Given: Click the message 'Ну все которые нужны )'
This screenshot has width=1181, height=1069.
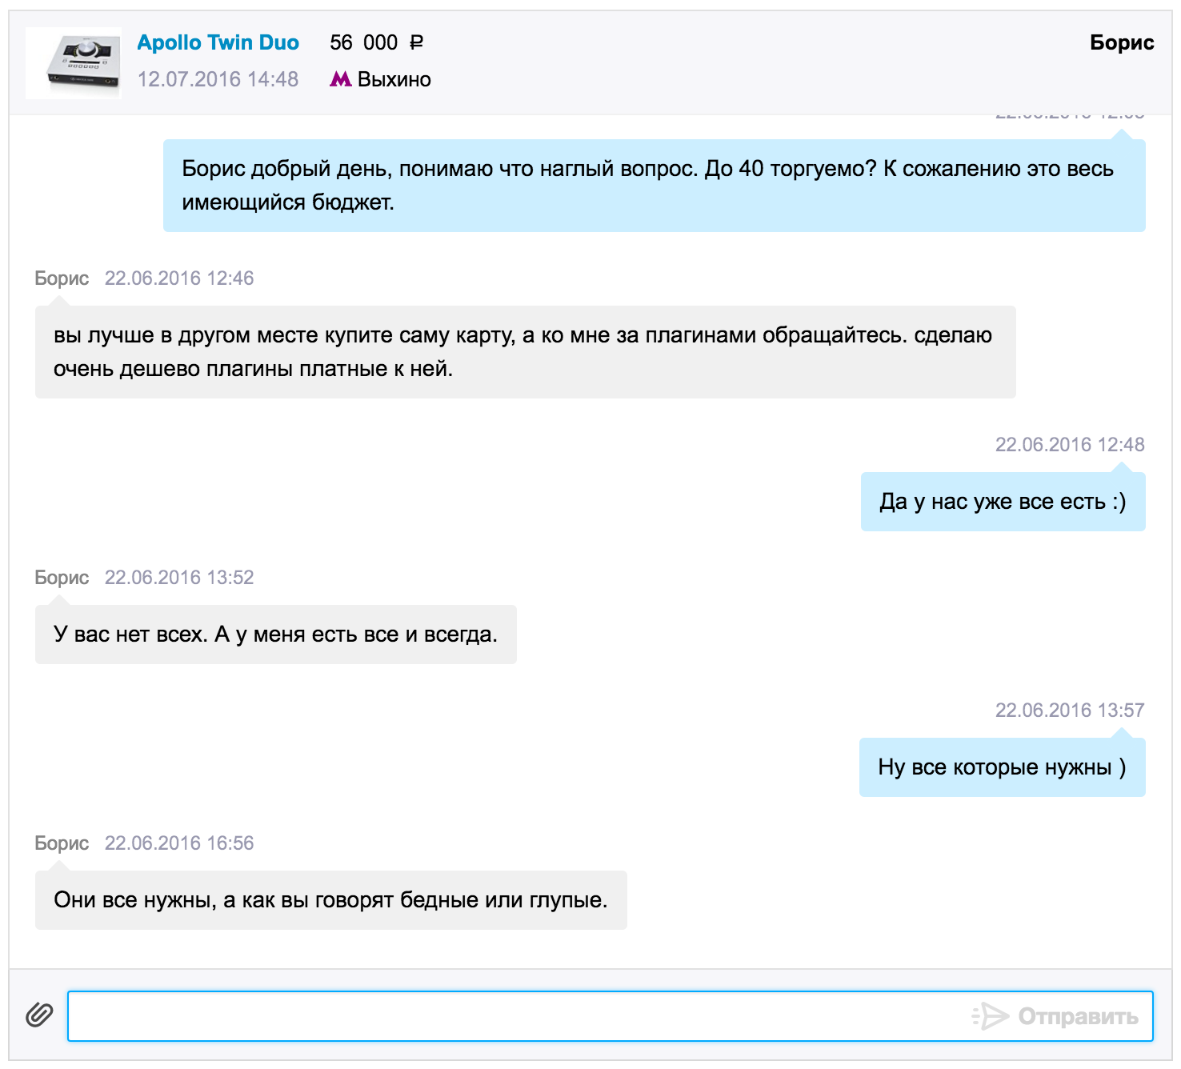Looking at the screenshot, I should (x=1003, y=767).
